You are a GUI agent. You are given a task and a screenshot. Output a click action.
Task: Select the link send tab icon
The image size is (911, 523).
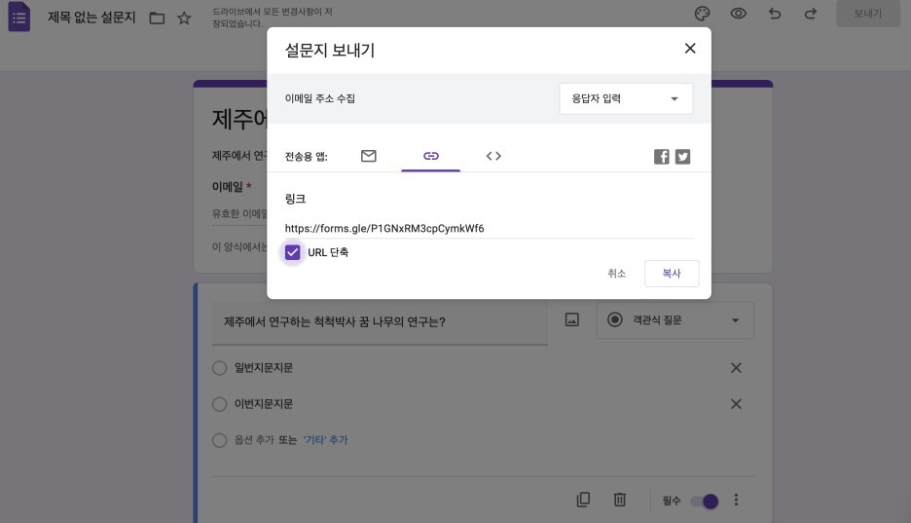(x=430, y=156)
